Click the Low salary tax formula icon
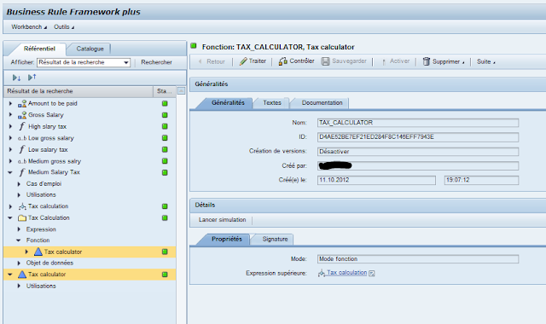Screen dimensions: 546x324 [22, 149]
